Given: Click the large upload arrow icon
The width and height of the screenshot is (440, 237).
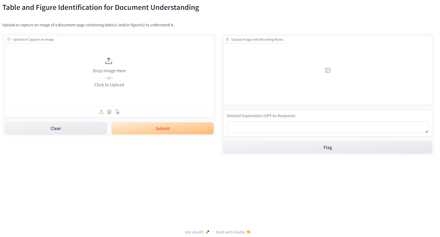Looking at the screenshot, I should point(109,61).
